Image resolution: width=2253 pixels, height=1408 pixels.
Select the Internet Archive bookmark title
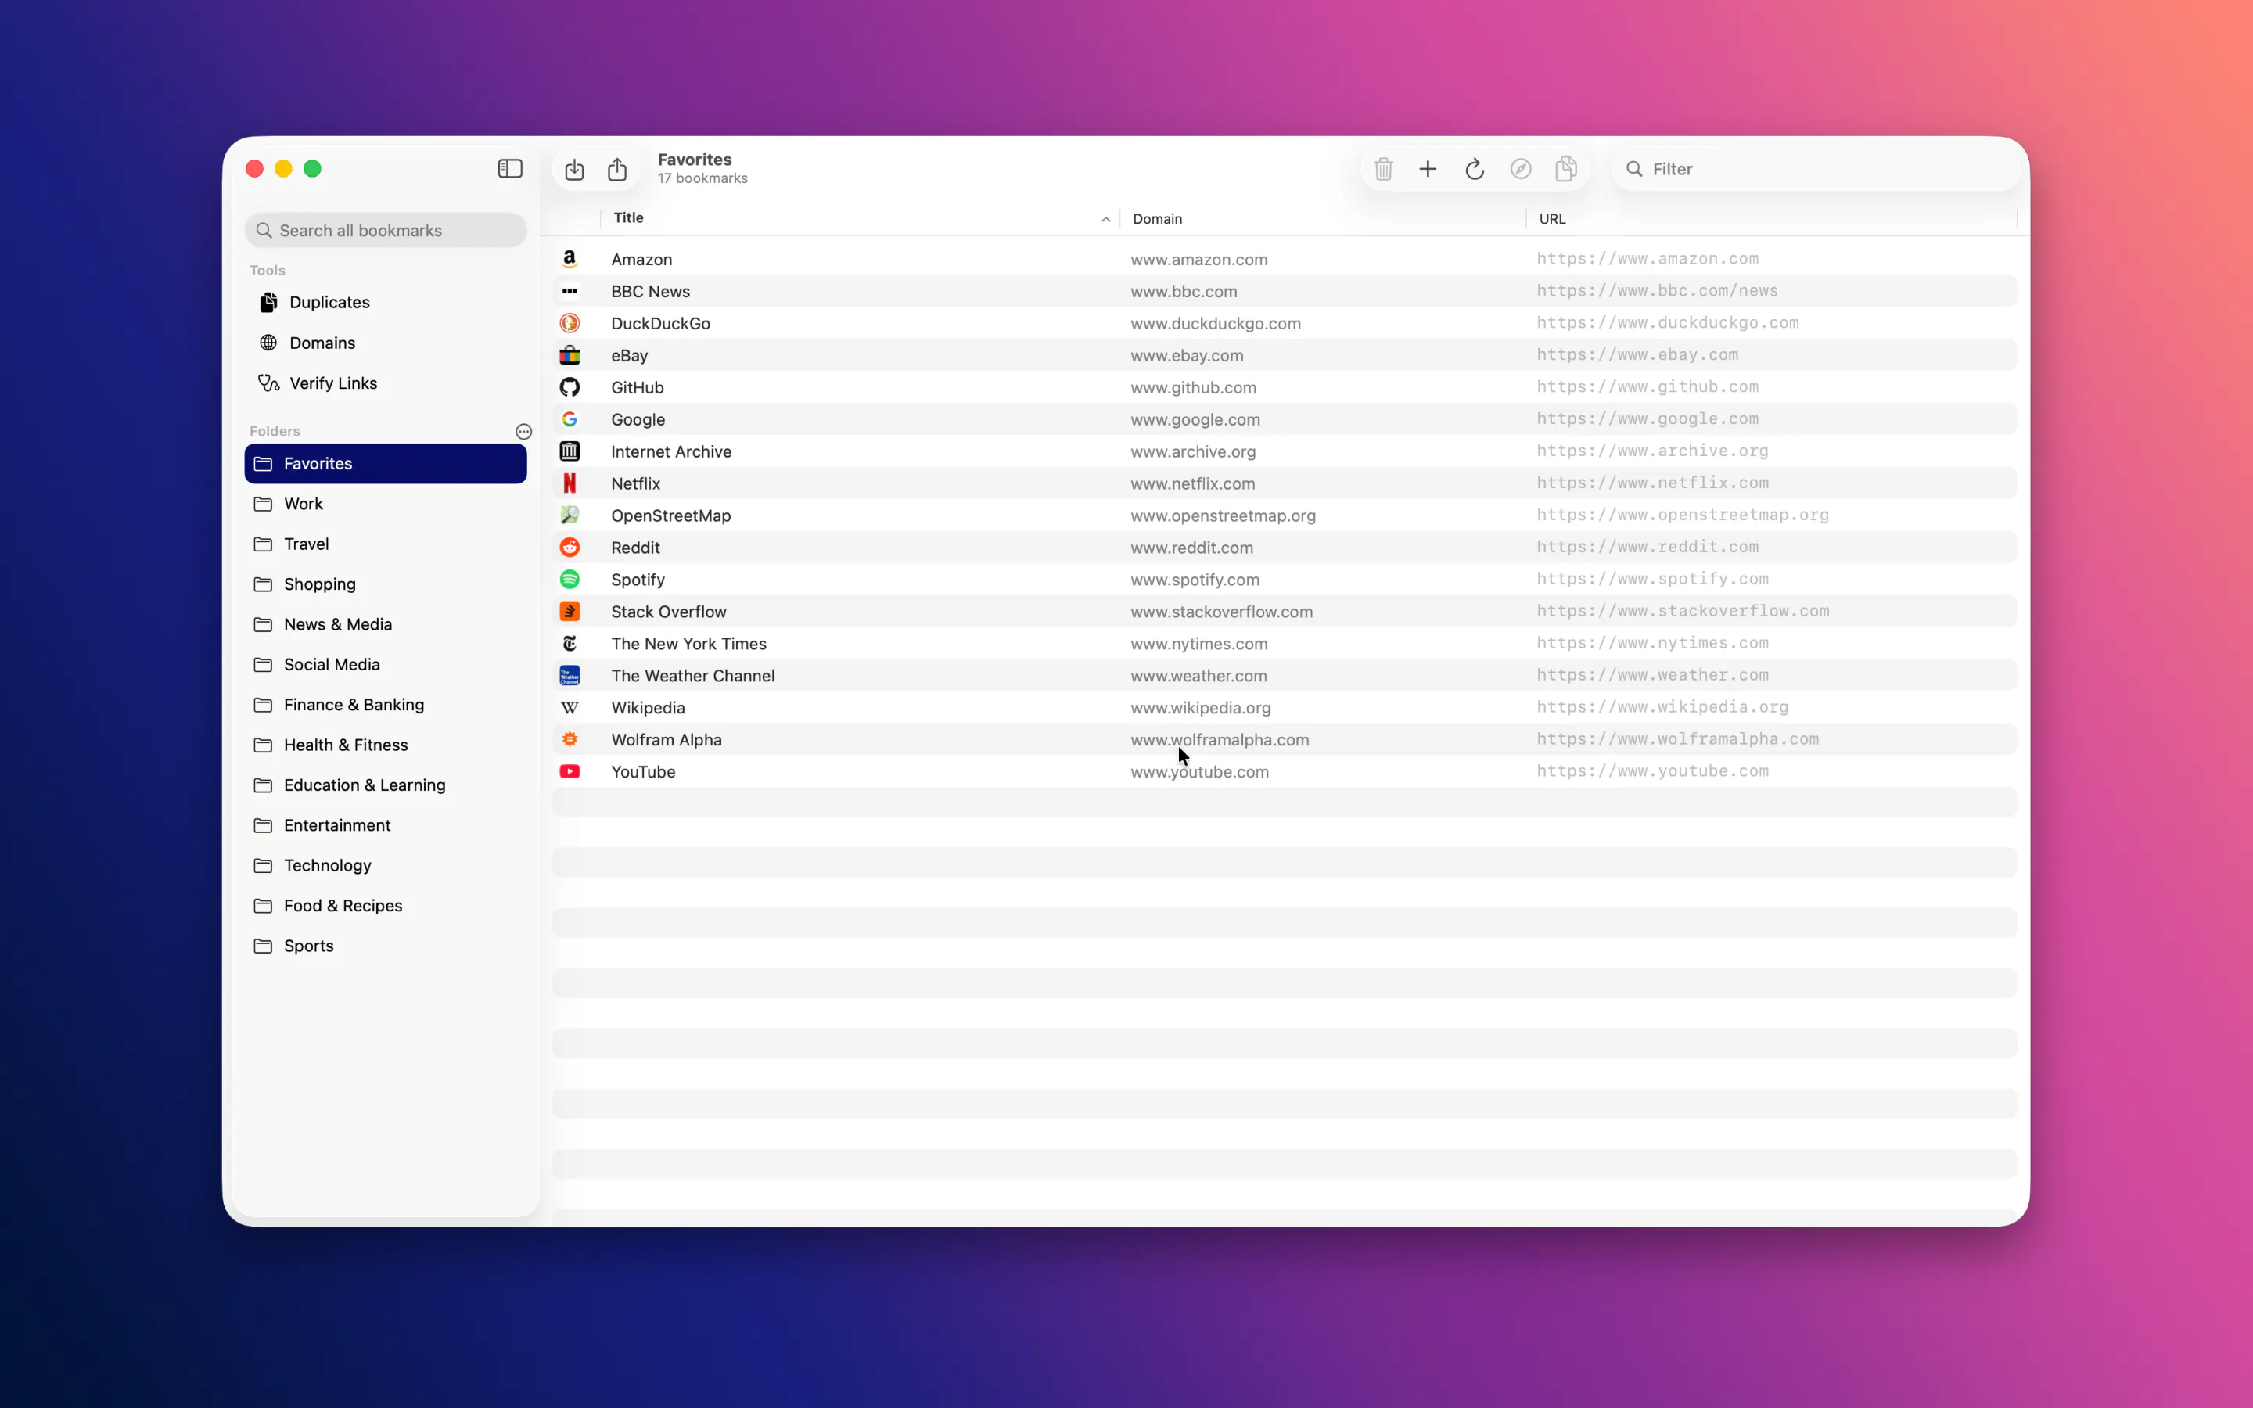pyautogui.click(x=671, y=451)
